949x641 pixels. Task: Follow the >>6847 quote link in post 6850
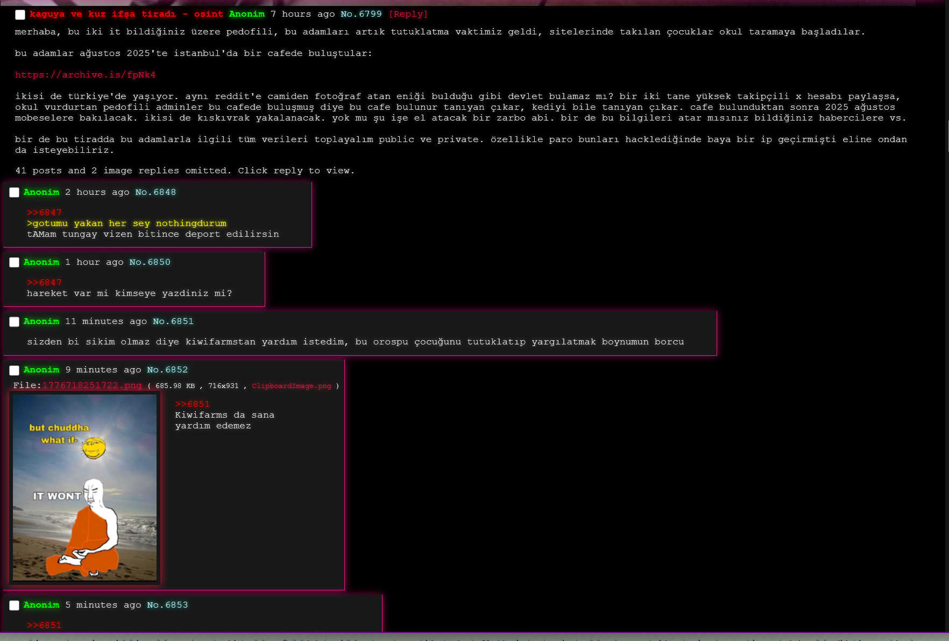[x=44, y=283]
